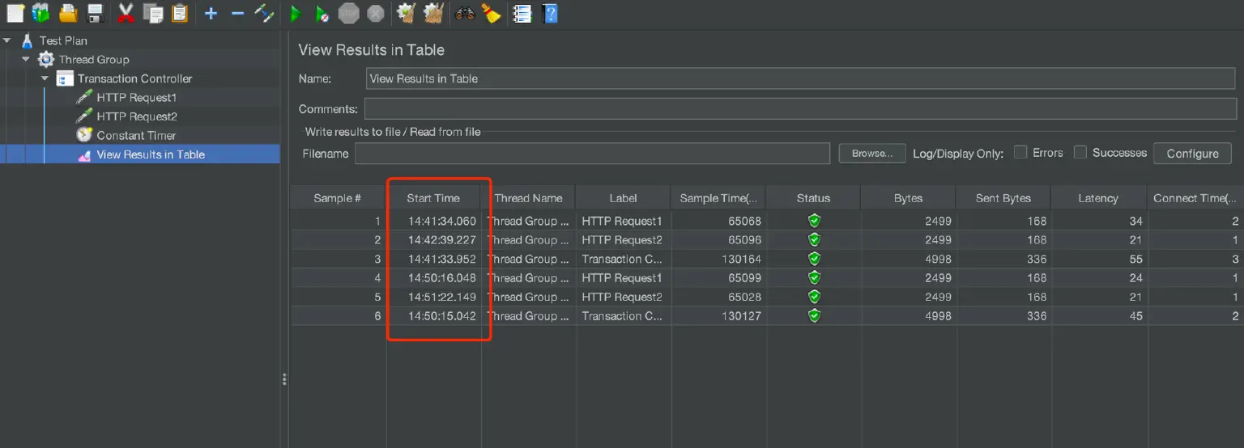
Task: Enable the Successes only checkbox
Action: click(x=1080, y=153)
